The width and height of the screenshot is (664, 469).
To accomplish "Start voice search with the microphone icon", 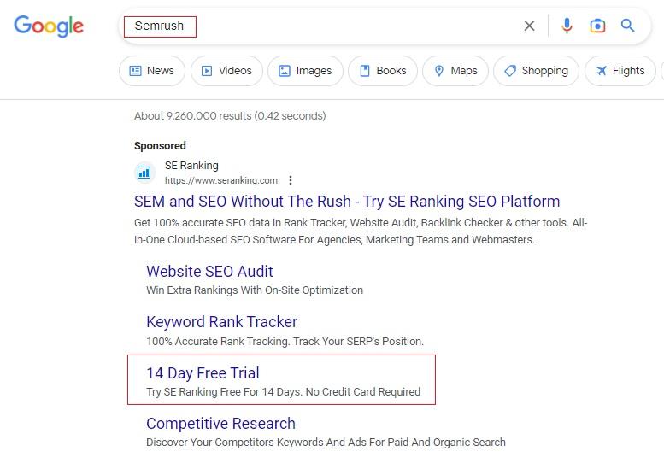I will coord(567,26).
